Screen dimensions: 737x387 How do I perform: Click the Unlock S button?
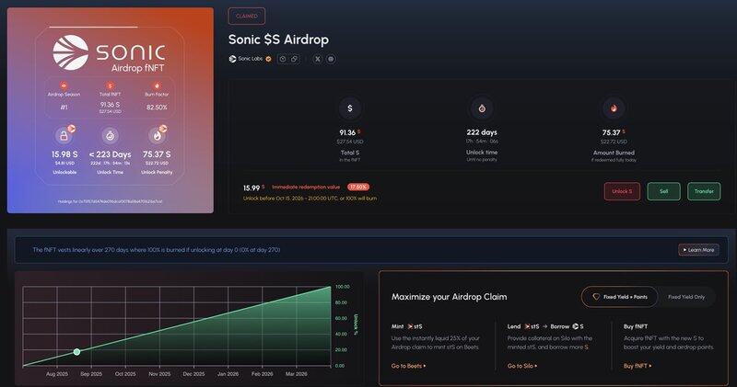click(622, 191)
